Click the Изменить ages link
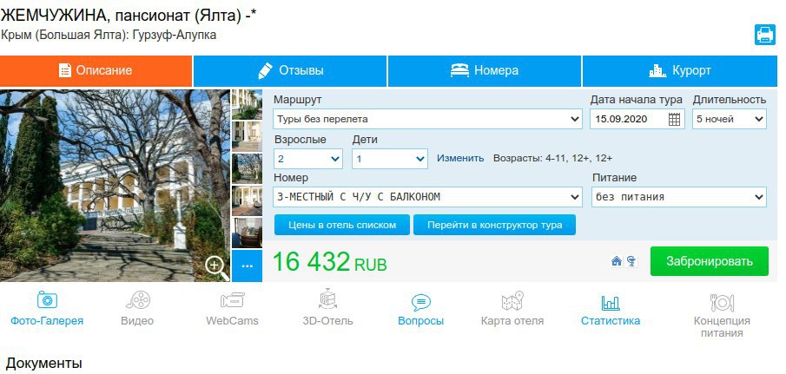 pyautogui.click(x=460, y=158)
